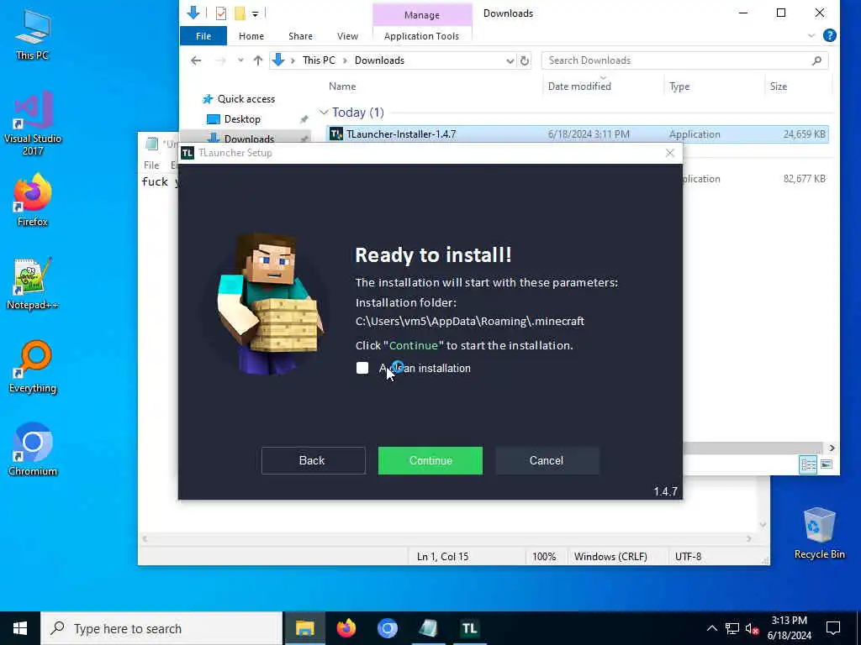Click the search magnifier icon in Explorer
This screenshot has width=861, height=645.
816,60
